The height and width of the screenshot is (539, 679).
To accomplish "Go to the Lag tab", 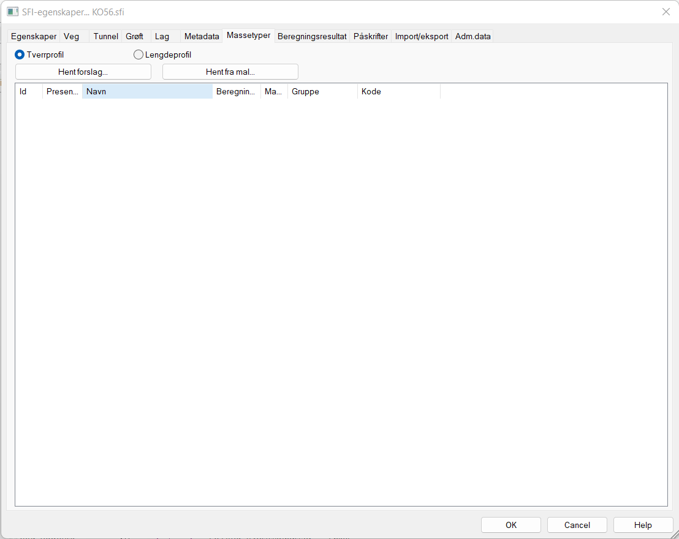I will tap(162, 37).
